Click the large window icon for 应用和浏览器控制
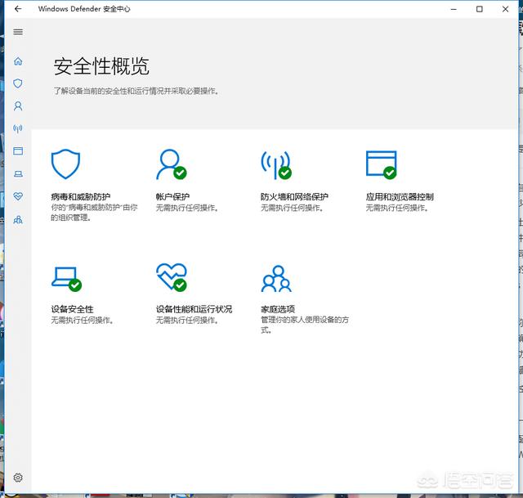This screenshot has width=523, height=498. tap(382, 164)
